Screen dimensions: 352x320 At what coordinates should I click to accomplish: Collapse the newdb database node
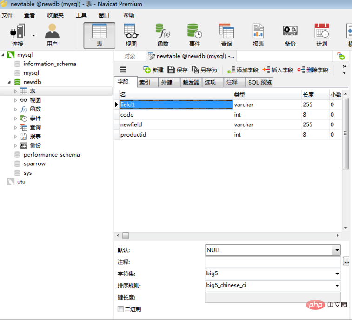[x=9, y=82]
